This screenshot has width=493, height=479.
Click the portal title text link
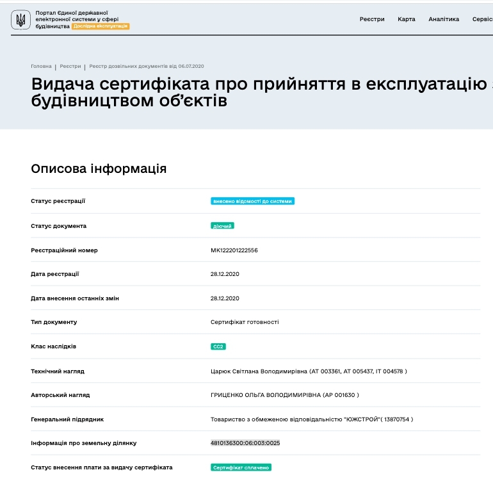77,19
